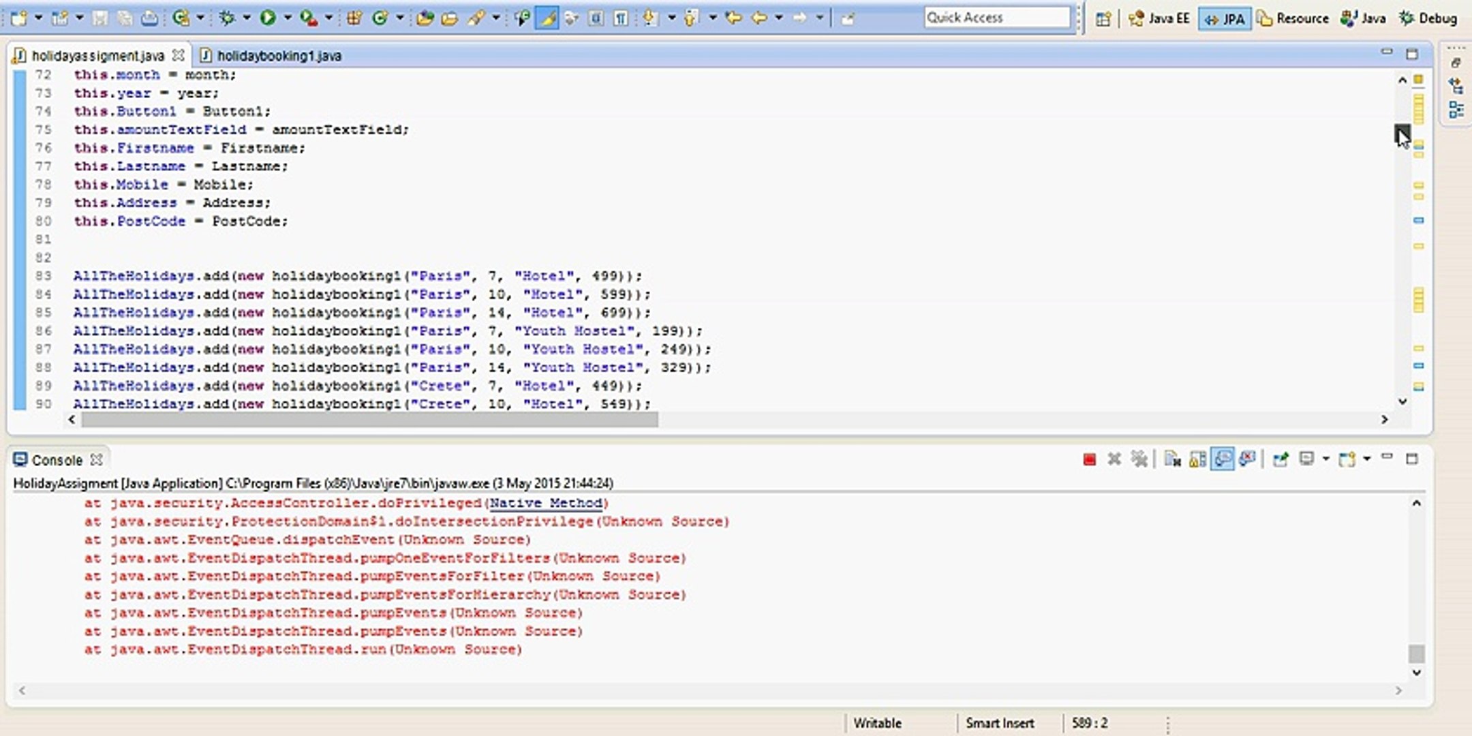Expand Next Annotation dropdown arrow
Viewport: 1472px width, 736px height.
click(x=671, y=18)
